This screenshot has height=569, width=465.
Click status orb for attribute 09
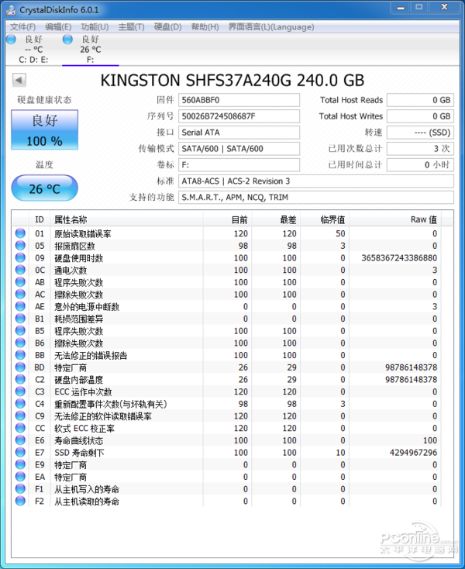click(x=20, y=257)
